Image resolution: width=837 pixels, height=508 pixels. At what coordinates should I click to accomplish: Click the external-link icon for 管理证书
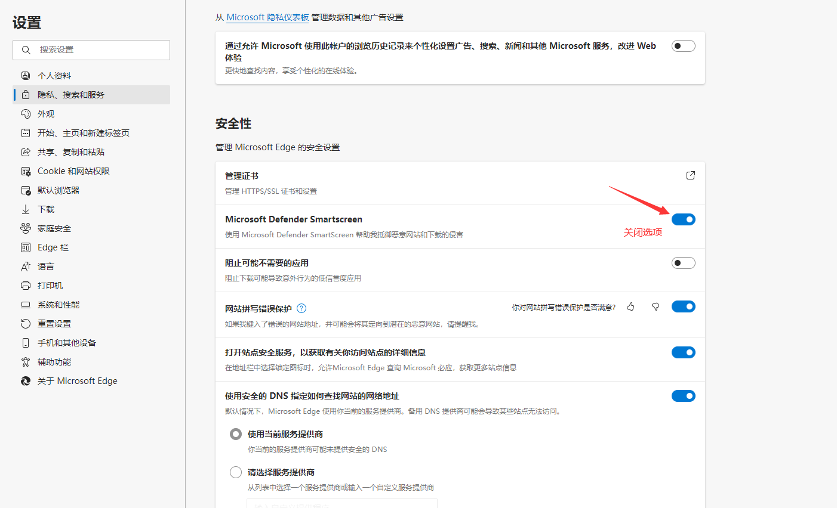(691, 175)
